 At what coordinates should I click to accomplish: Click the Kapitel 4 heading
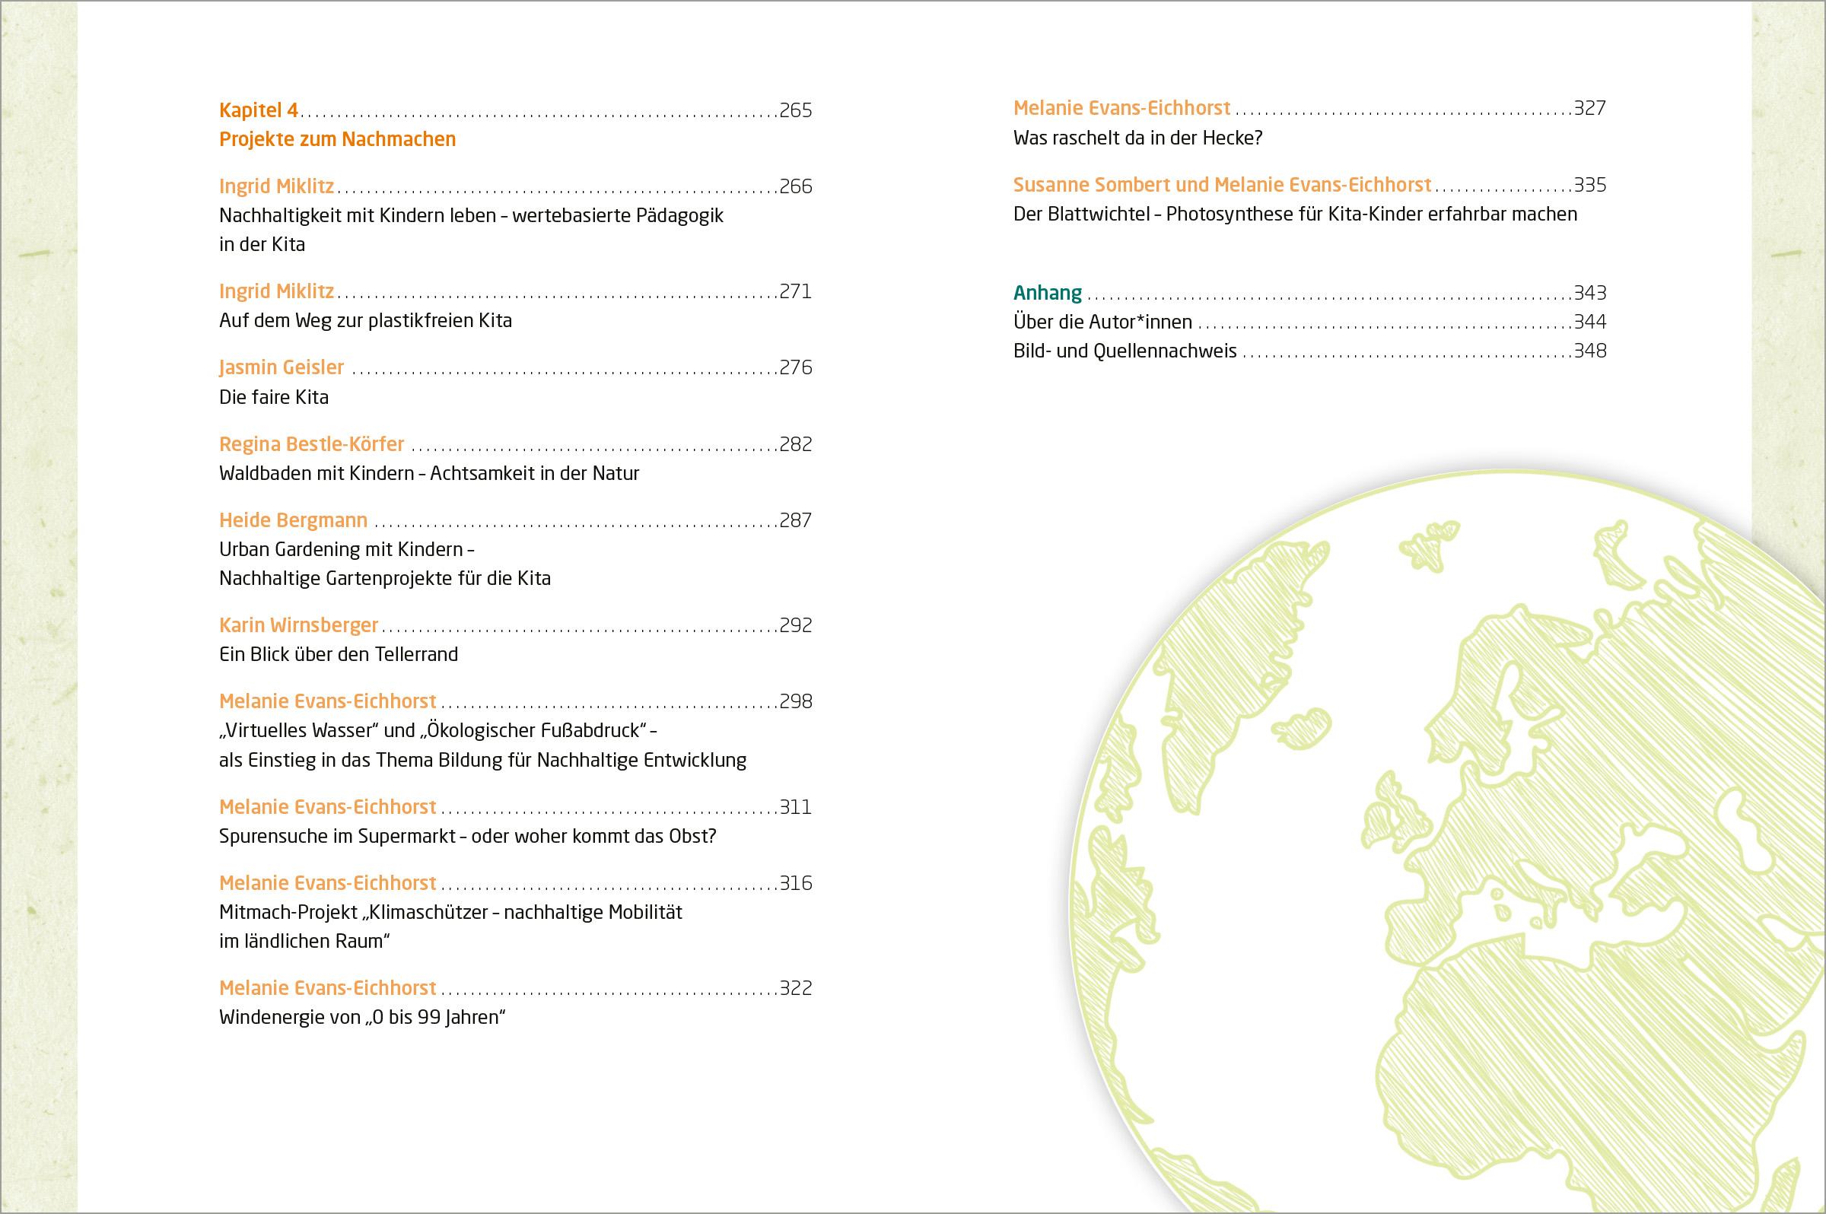259,110
